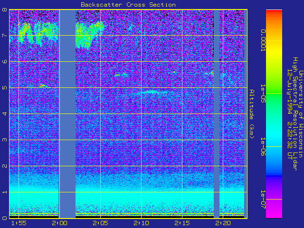This screenshot has height=228, width=304.
Task: Click the 'Backscatter Cross Section' title
Action: point(128,5)
